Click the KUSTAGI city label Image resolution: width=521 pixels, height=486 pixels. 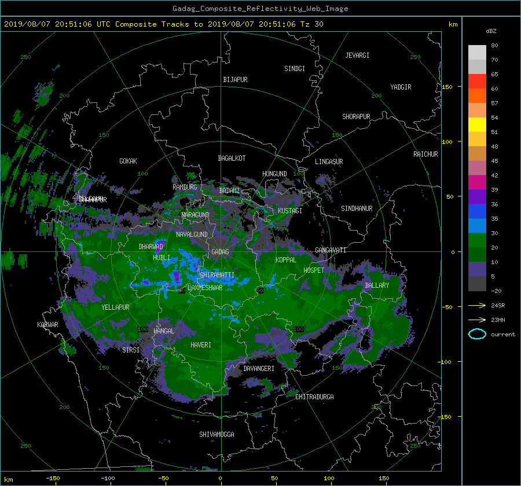[x=290, y=211]
